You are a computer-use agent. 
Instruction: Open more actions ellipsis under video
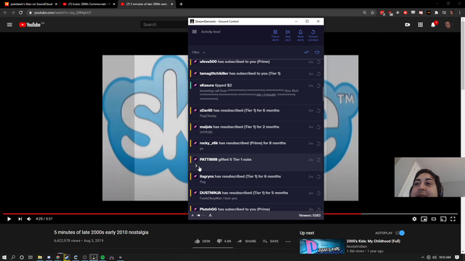(288, 241)
